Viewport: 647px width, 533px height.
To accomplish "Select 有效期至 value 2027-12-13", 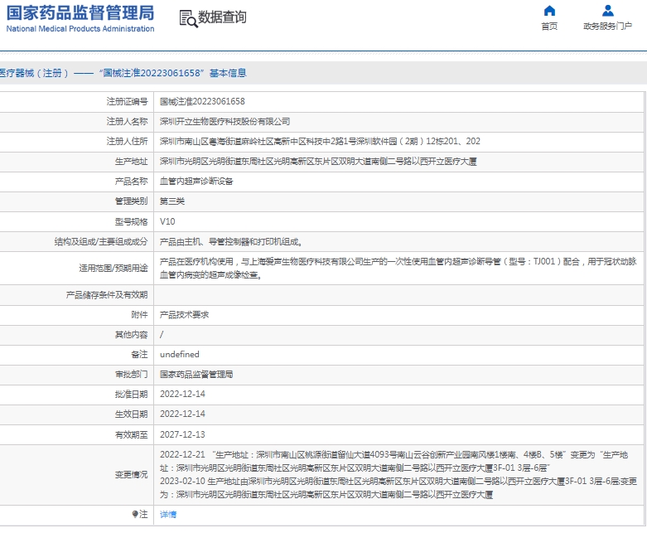I will pos(182,434).
